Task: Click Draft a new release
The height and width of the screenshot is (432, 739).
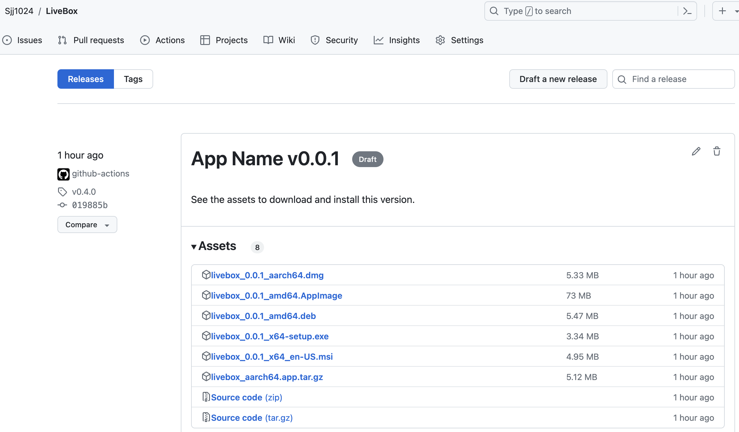Action: pyautogui.click(x=558, y=79)
